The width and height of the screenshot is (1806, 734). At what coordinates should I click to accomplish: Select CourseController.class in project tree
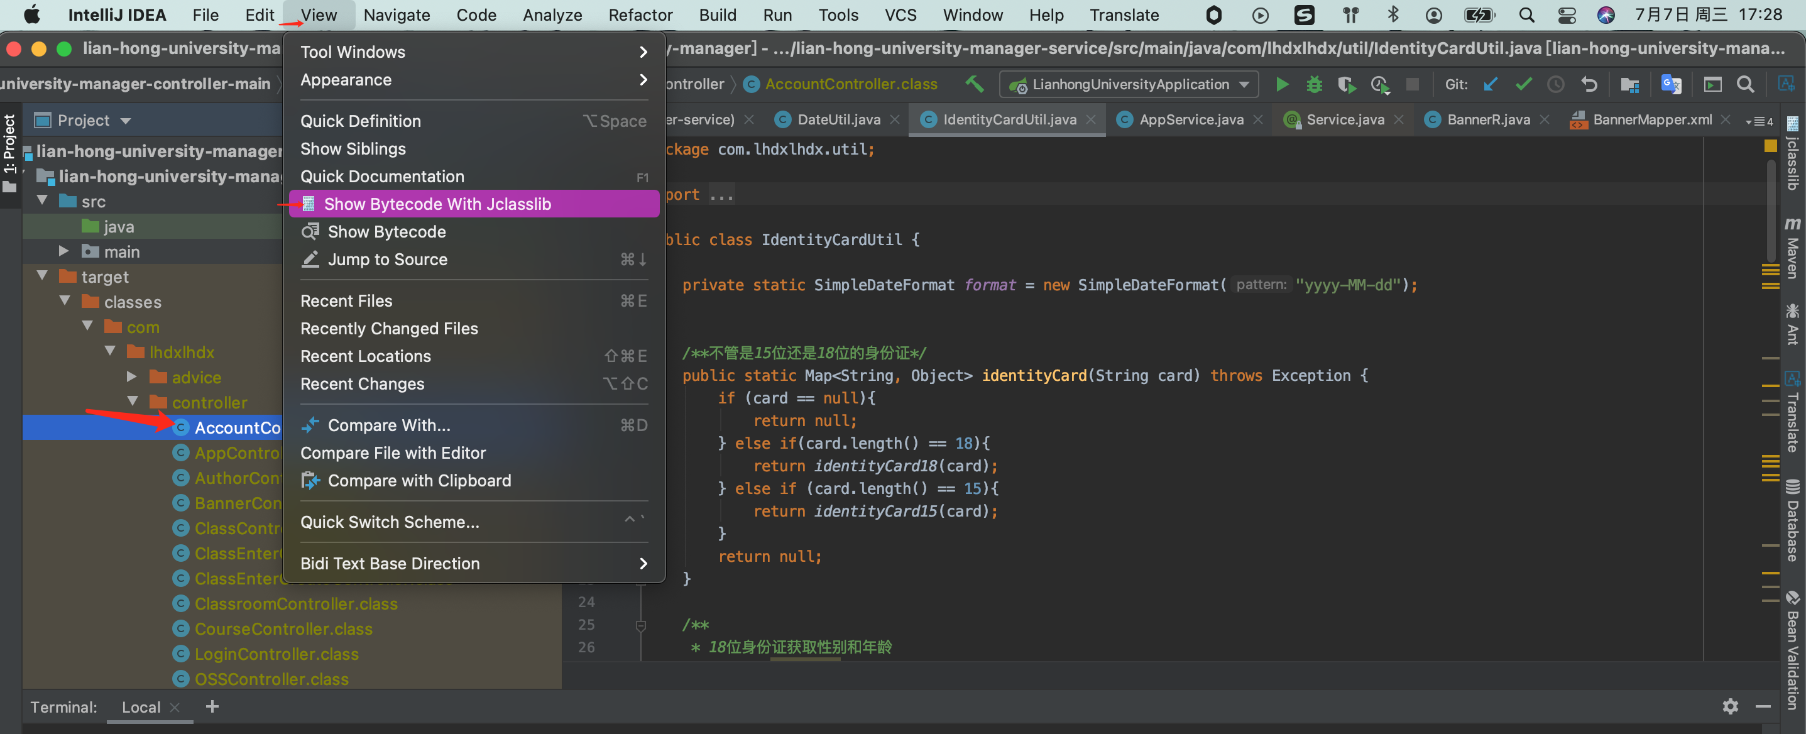tap(283, 629)
